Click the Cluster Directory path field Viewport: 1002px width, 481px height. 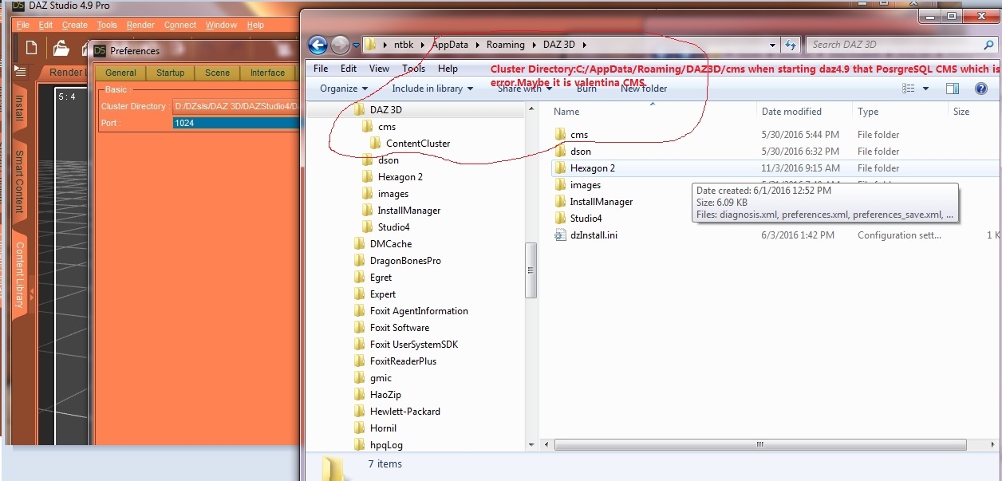[236, 106]
